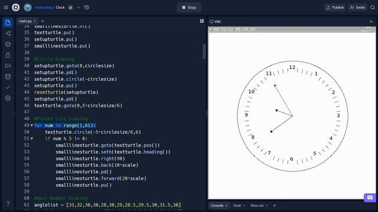
Task: Click smalllinesturtle.forward code on line 57
Action: click(x=101, y=178)
